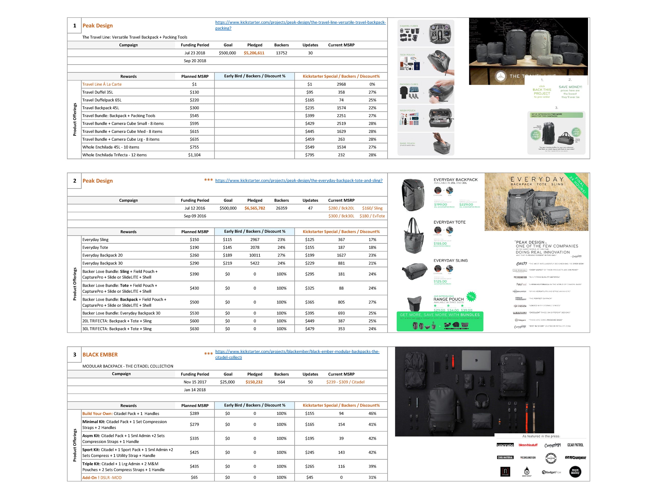Open the Black Ember Citadel Kickstarter link
Image resolution: width=662 pixels, height=497 pixels.
point(297,351)
